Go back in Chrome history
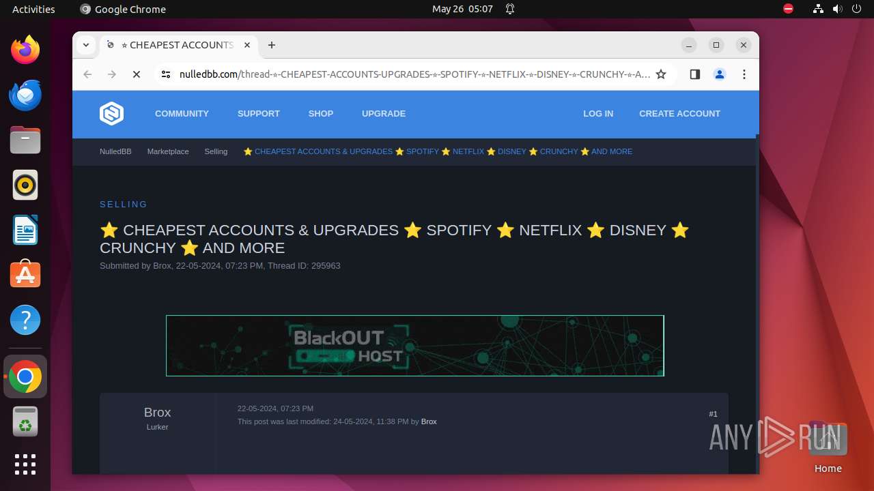This screenshot has height=491, width=874. (x=87, y=74)
